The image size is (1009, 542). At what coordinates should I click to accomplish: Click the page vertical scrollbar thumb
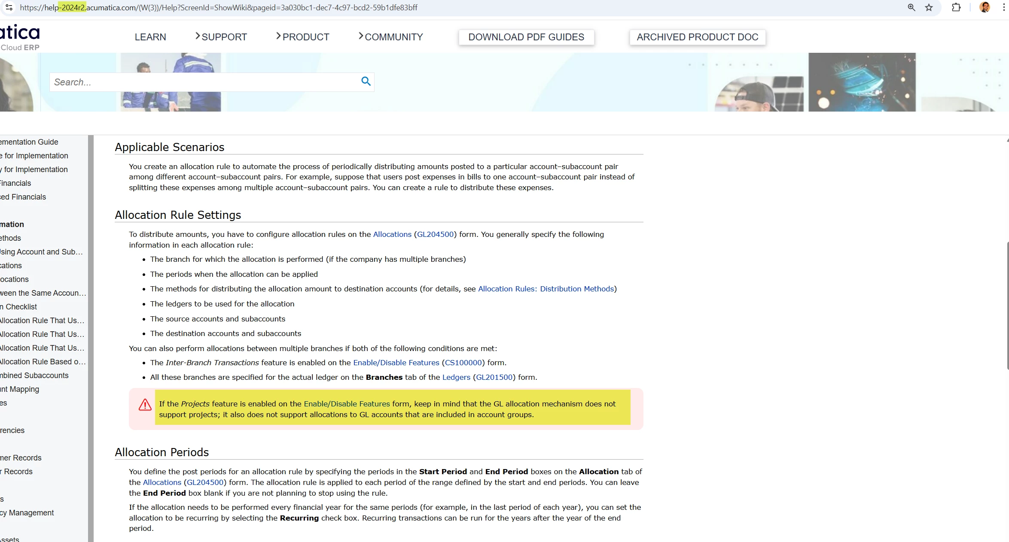click(x=1007, y=305)
